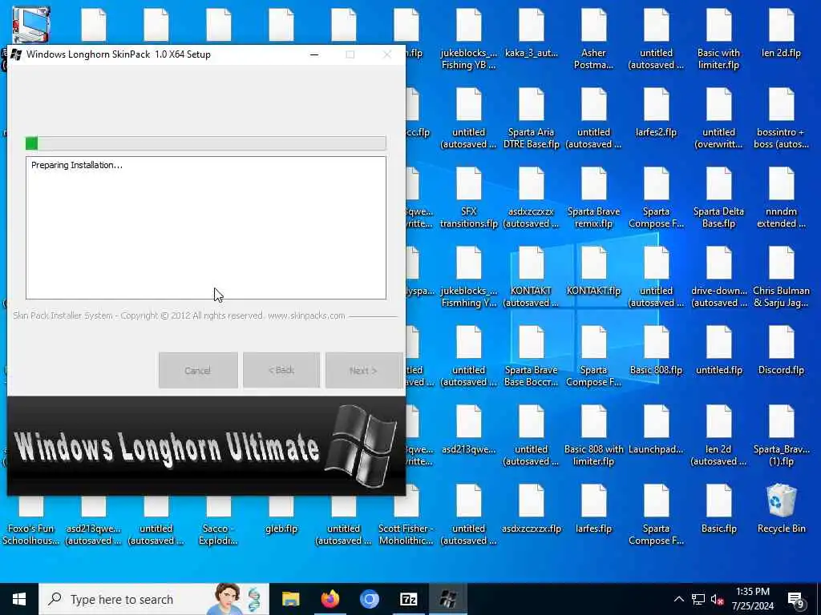Image resolution: width=821 pixels, height=615 pixels.
Task: Select the KONTAKT.flp desktop file
Action: pos(594,271)
